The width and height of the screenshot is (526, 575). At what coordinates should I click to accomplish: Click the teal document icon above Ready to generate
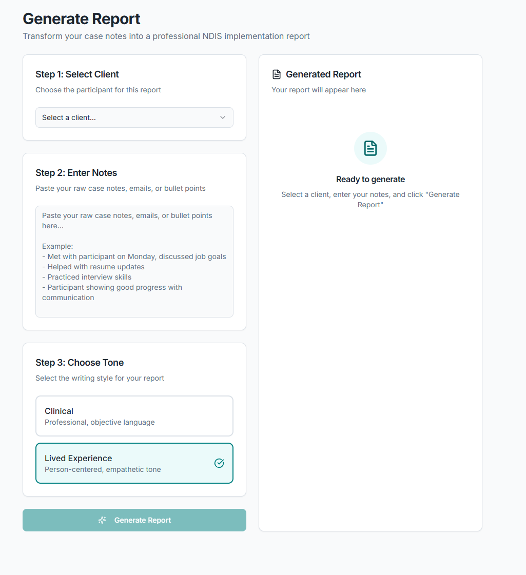point(370,148)
